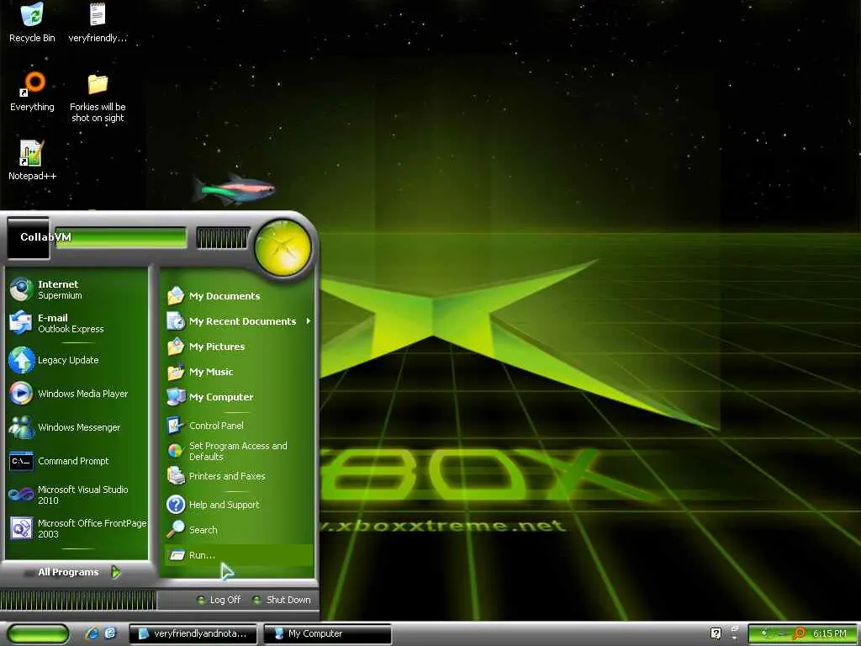Open My Pictures folder

pos(238,347)
